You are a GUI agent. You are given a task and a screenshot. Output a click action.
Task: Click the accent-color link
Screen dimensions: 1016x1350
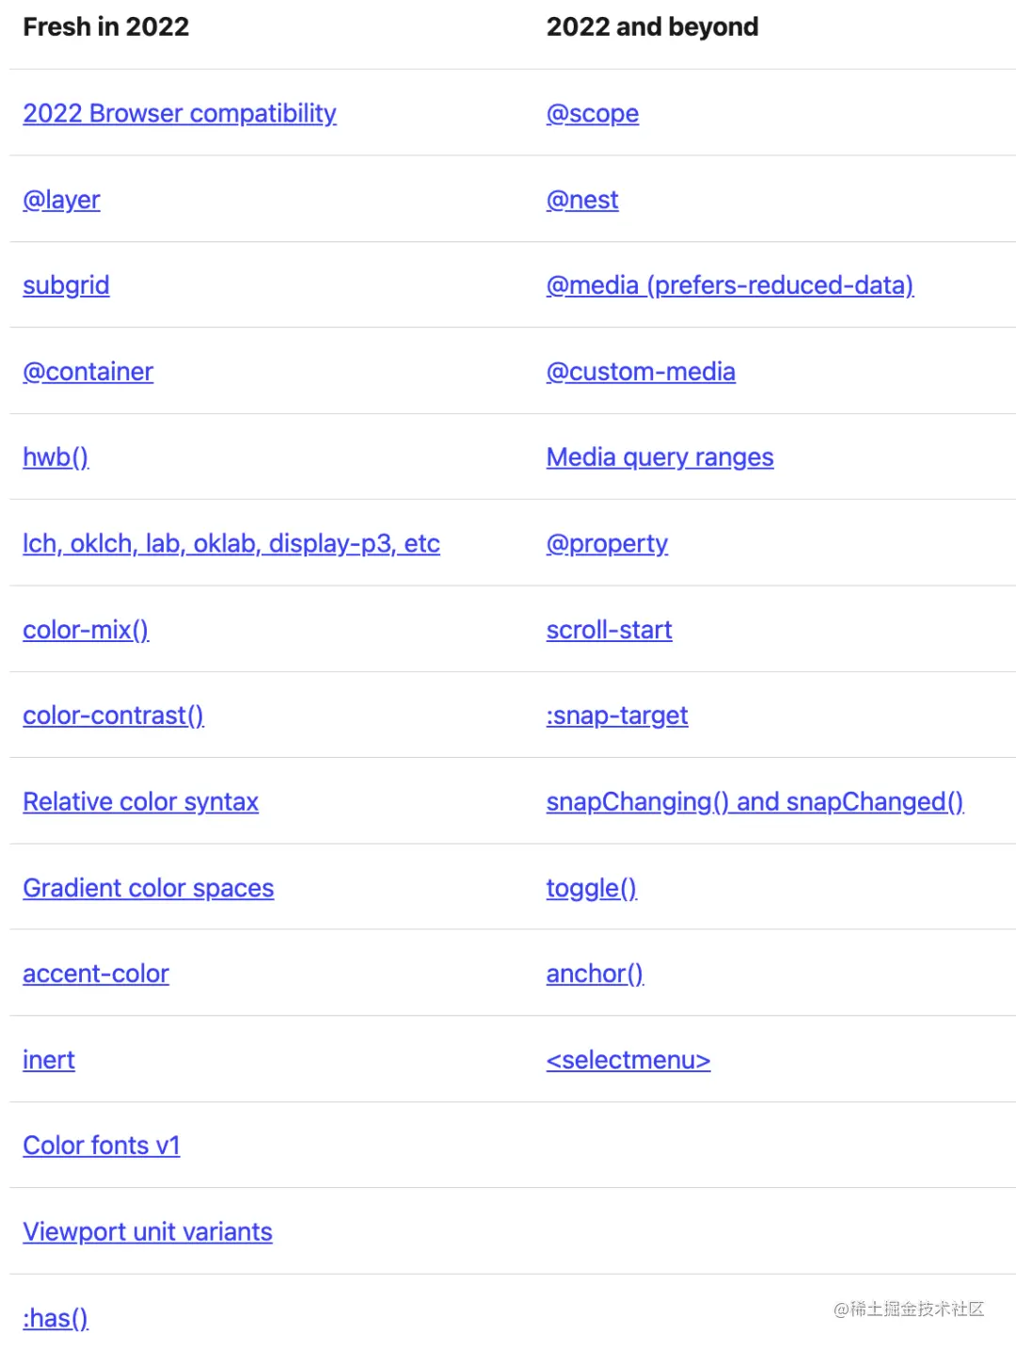click(x=96, y=973)
